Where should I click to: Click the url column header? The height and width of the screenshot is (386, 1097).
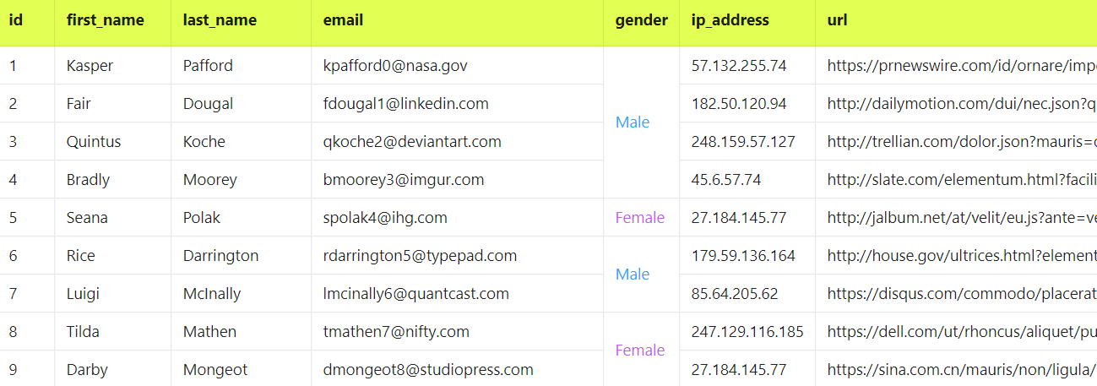[x=956, y=23]
